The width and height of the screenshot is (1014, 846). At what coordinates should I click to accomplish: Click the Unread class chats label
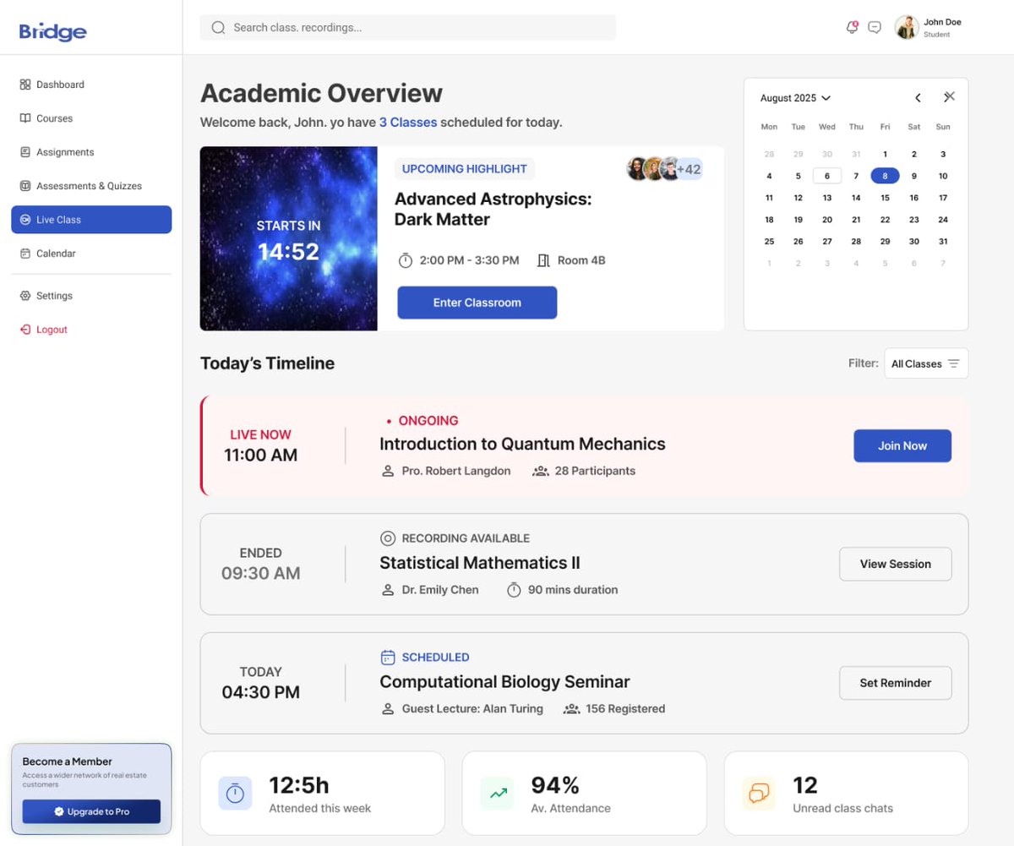842,809
